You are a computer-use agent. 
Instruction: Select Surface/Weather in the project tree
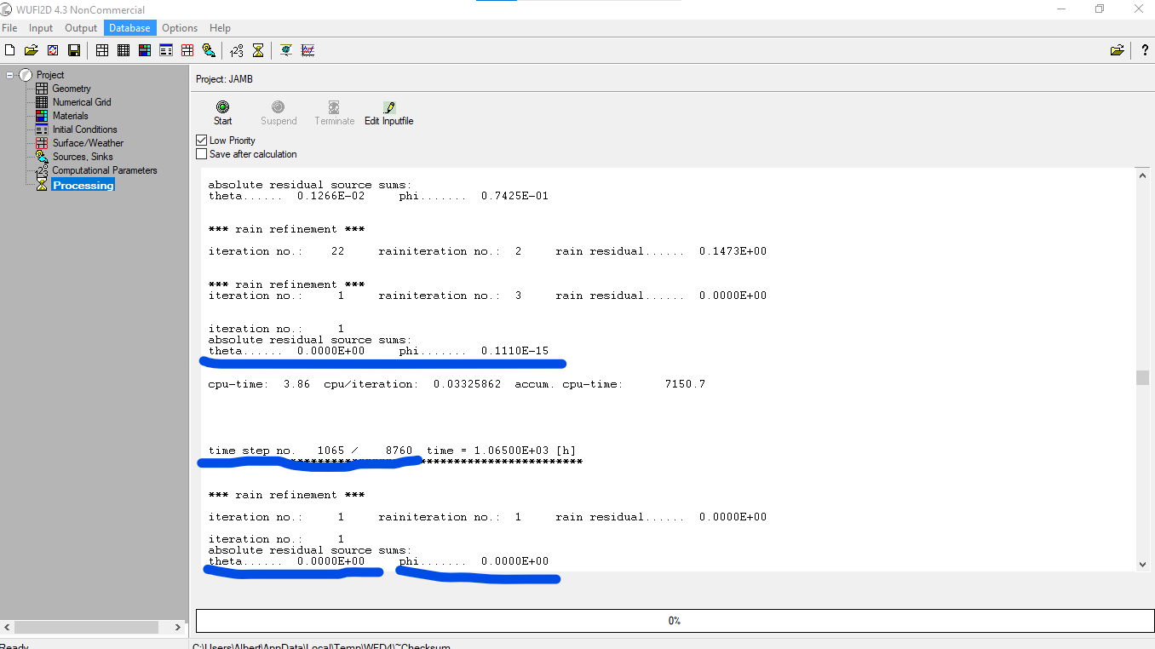point(87,143)
